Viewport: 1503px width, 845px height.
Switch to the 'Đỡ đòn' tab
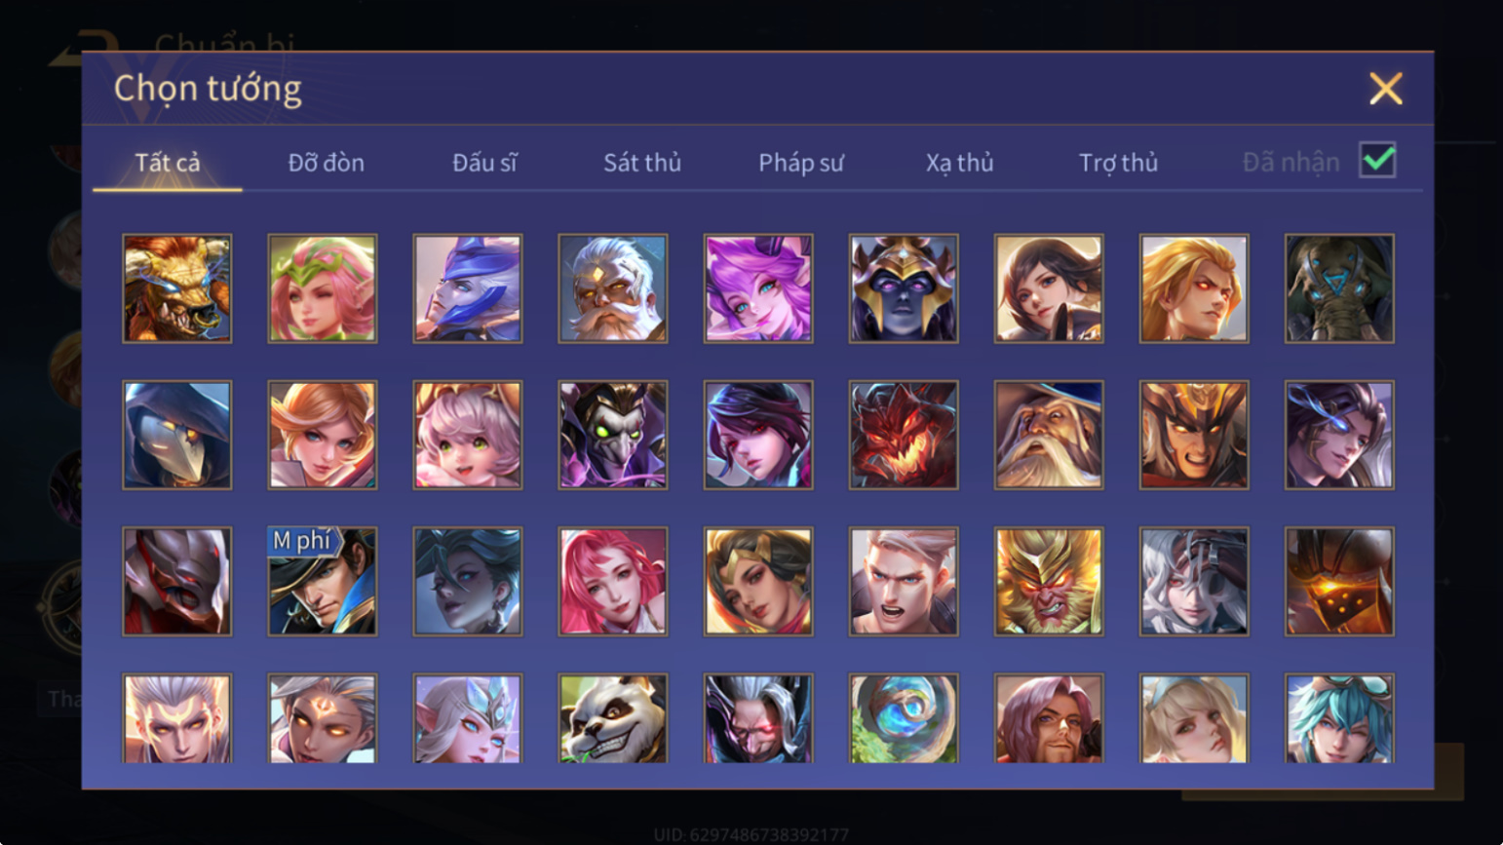click(x=326, y=163)
